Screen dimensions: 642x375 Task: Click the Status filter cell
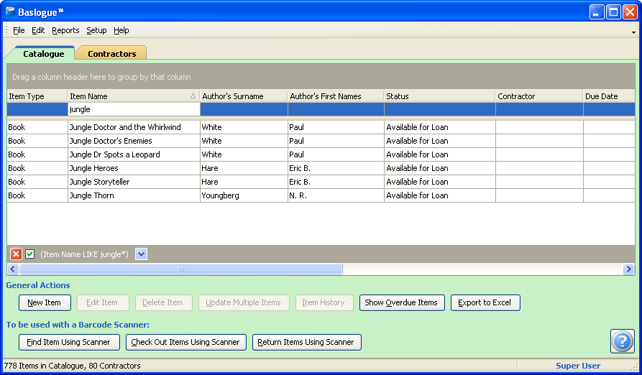pyautogui.click(x=440, y=109)
